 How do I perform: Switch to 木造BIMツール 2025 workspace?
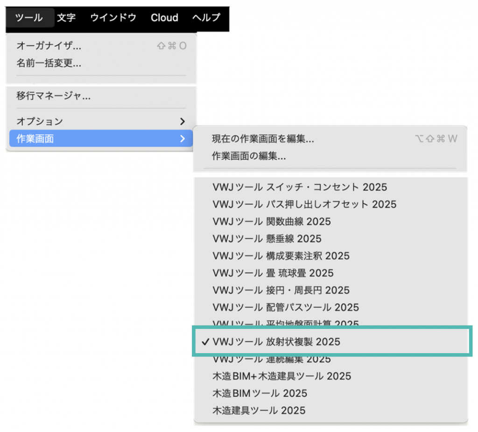[330, 393]
